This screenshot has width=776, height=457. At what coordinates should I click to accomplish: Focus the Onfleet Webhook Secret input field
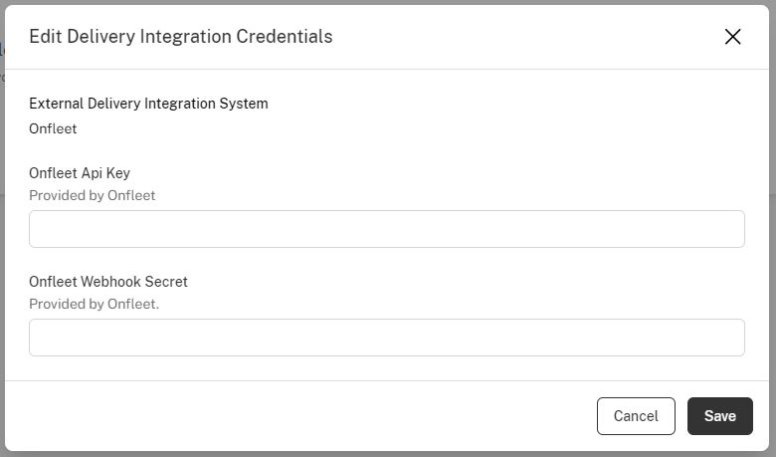click(386, 338)
